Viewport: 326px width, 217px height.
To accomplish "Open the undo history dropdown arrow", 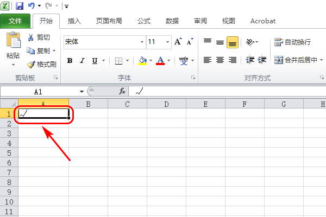I will [x=39, y=6].
